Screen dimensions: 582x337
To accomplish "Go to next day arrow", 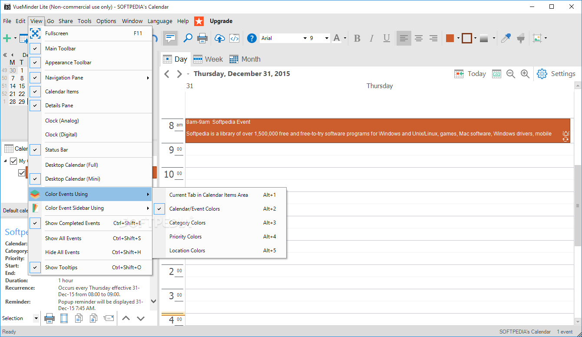I will (x=179, y=74).
